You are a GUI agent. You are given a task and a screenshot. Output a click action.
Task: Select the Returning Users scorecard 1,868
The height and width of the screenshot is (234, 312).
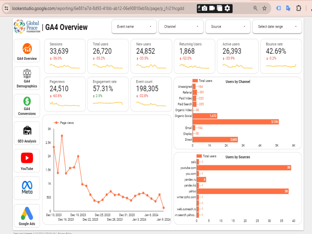(x=194, y=56)
